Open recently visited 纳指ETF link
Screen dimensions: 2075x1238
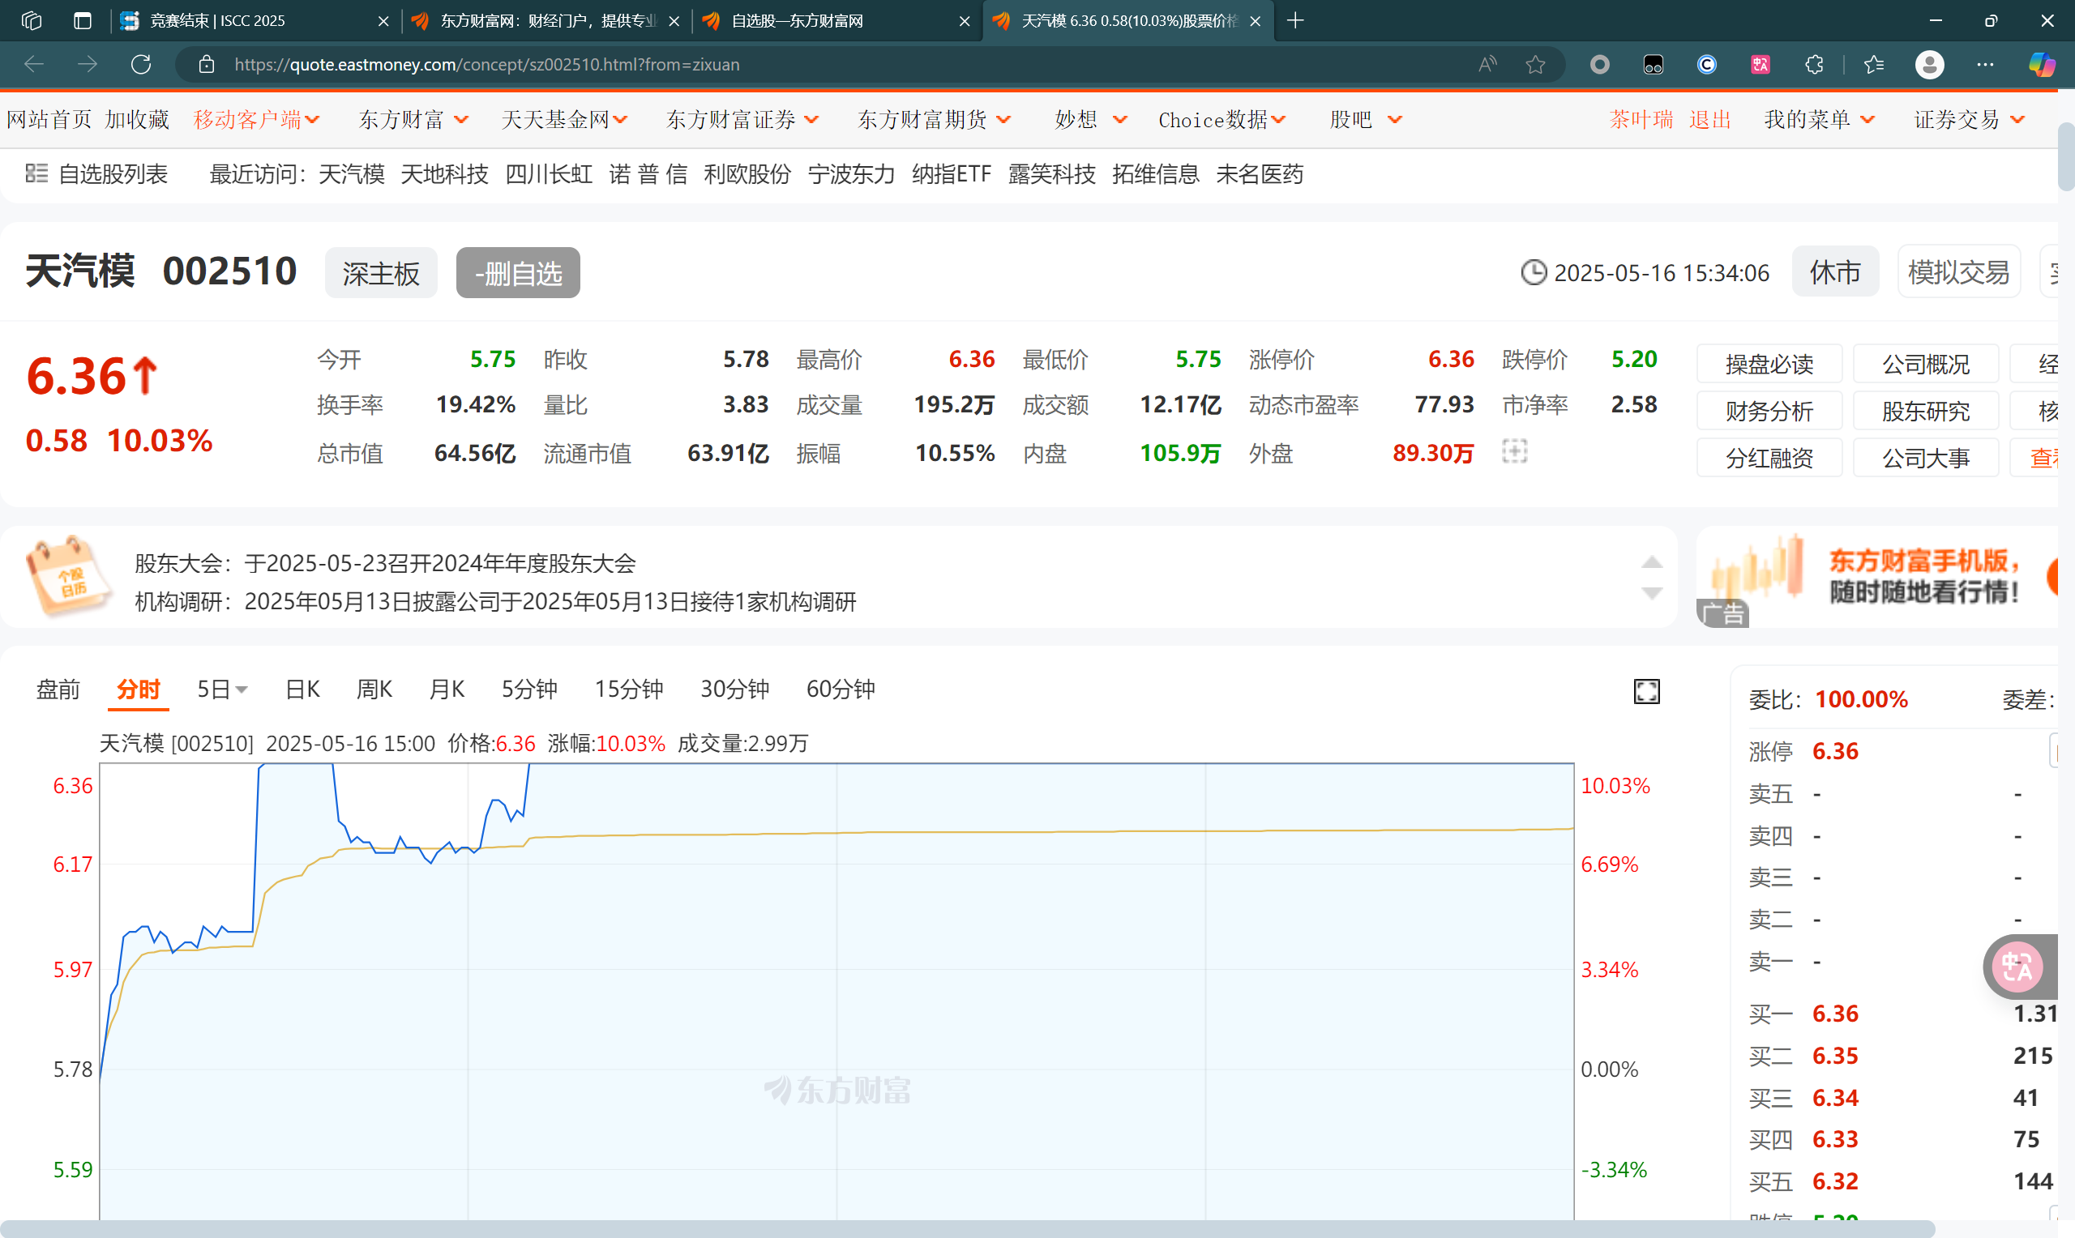click(951, 173)
